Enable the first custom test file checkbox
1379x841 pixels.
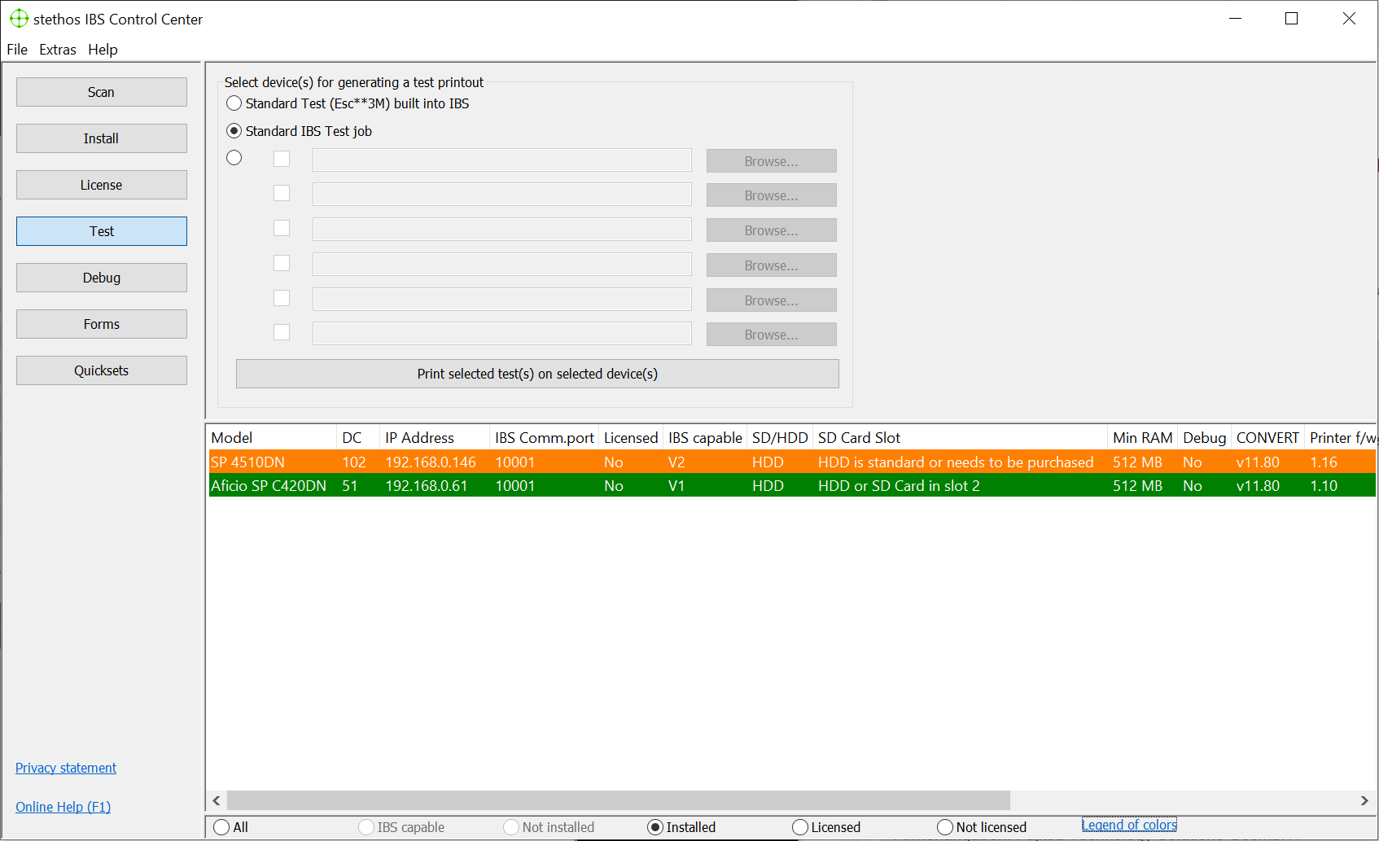pos(282,159)
